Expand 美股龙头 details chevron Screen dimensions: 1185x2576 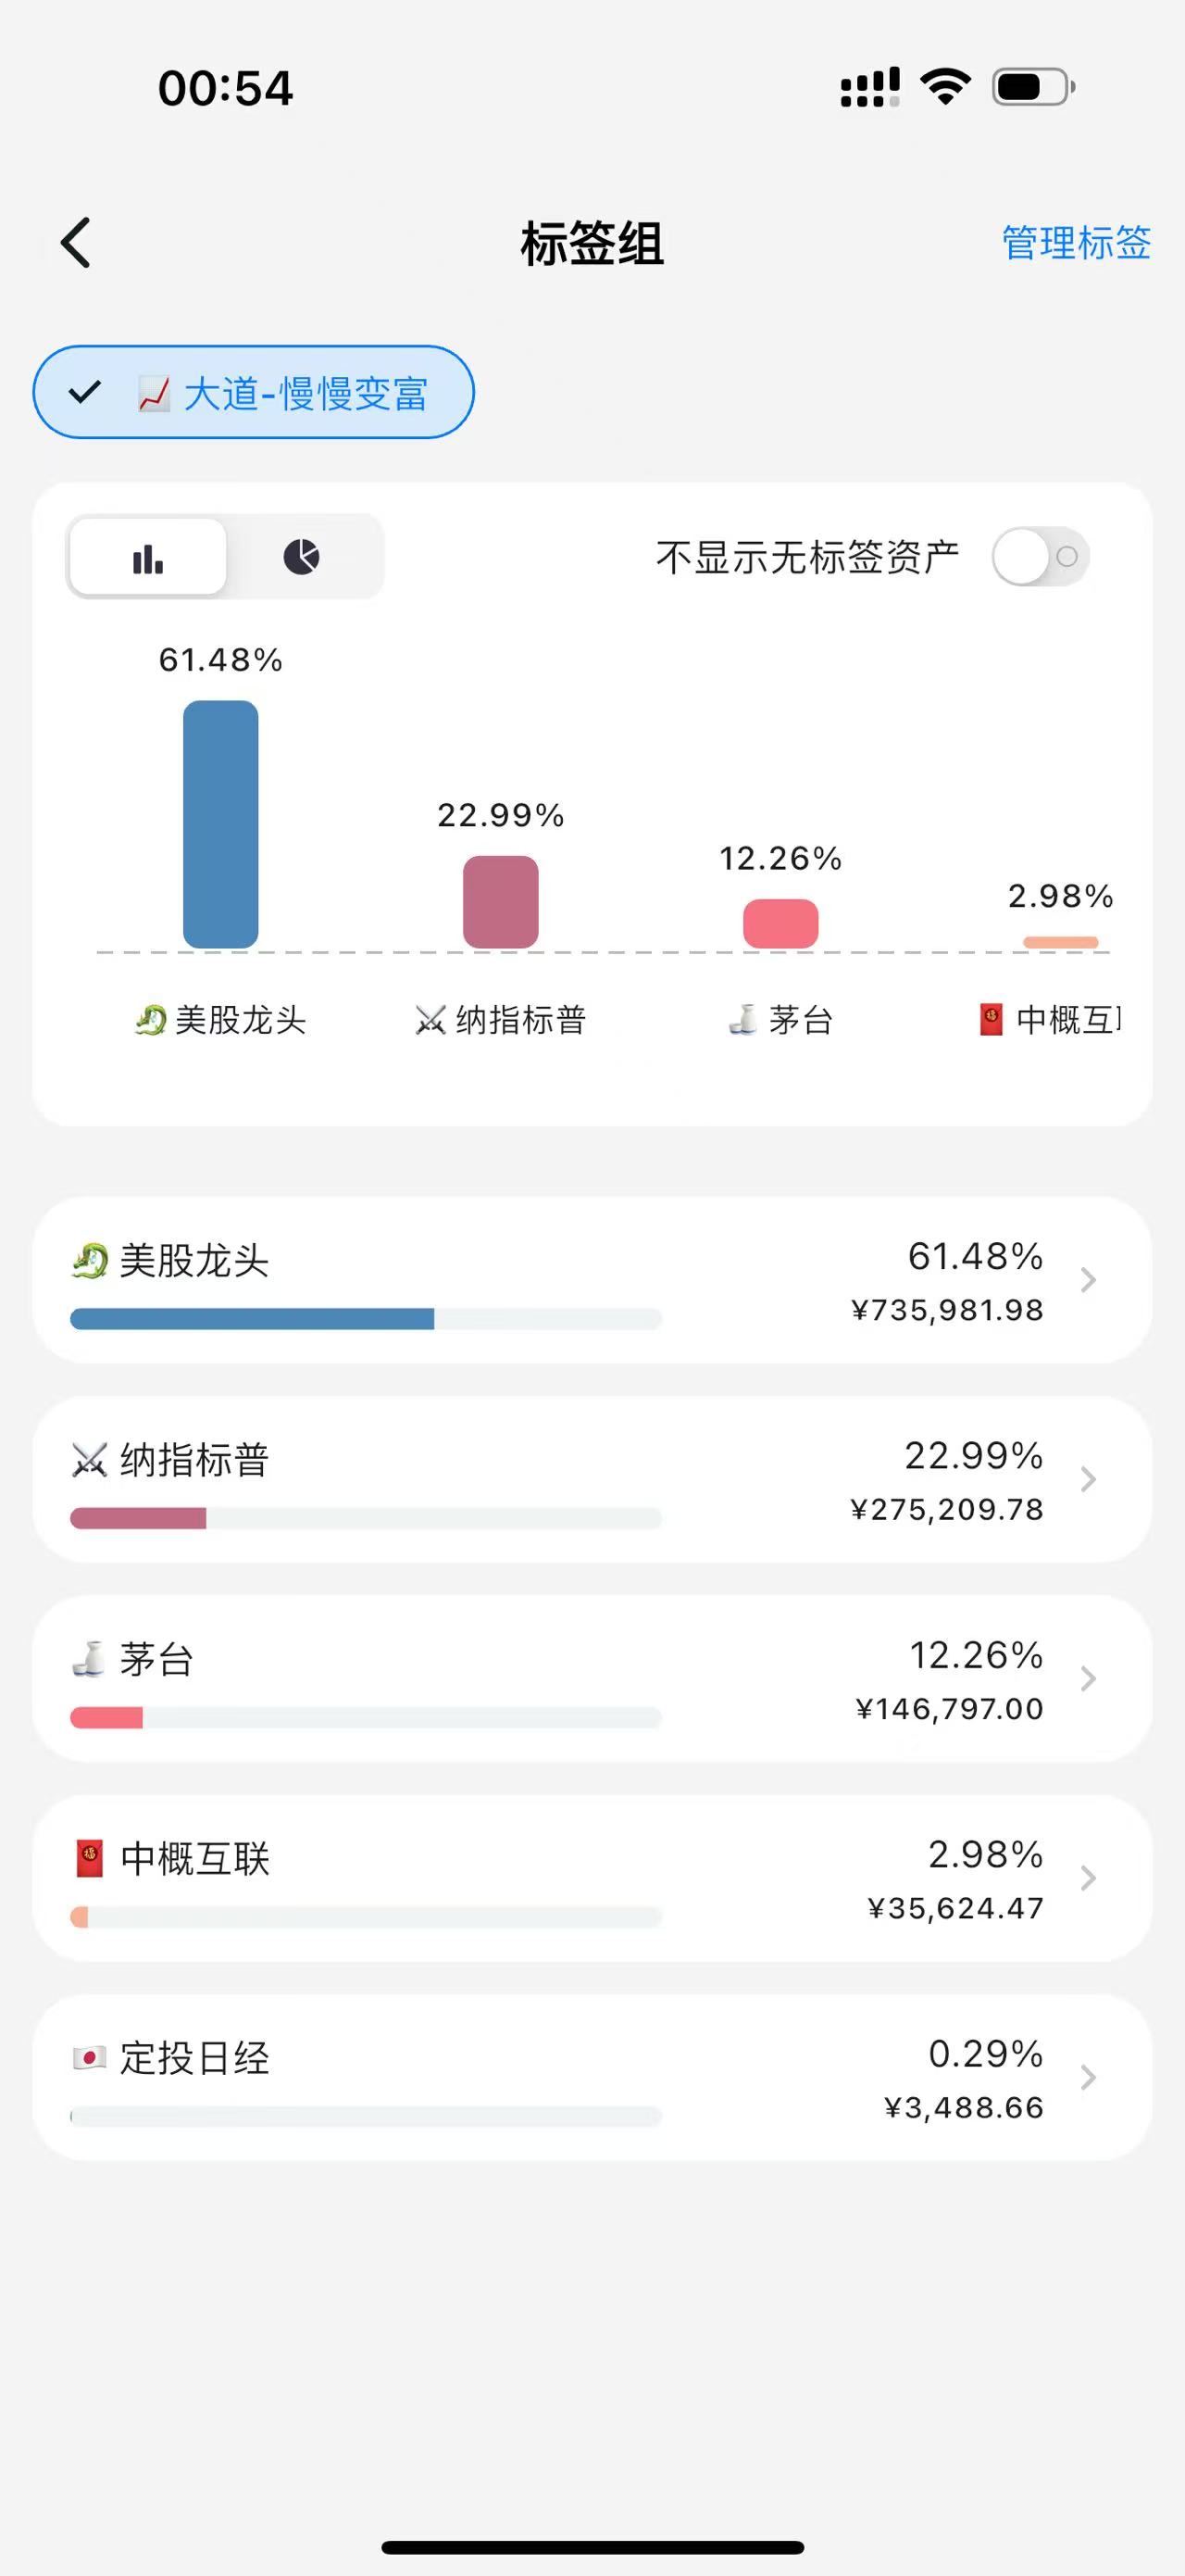point(1088,1280)
